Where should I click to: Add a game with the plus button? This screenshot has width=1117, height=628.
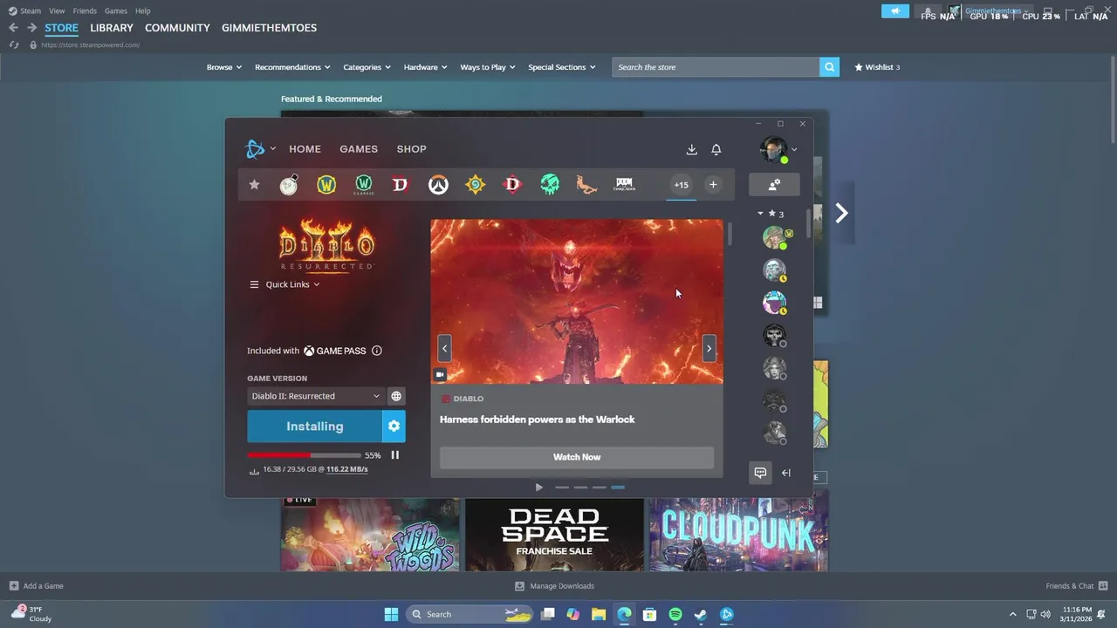pyautogui.click(x=713, y=185)
